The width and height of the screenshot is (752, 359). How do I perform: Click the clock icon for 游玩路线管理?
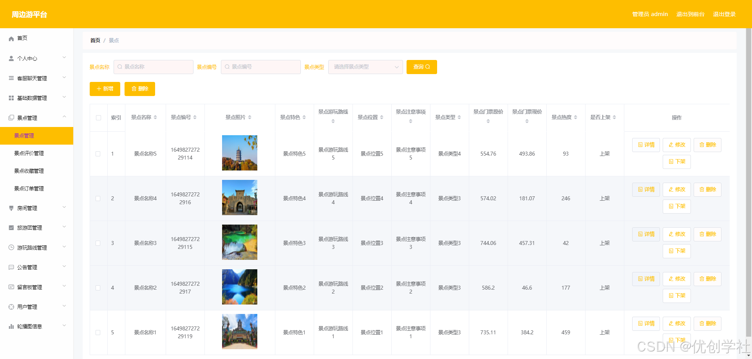(11, 247)
